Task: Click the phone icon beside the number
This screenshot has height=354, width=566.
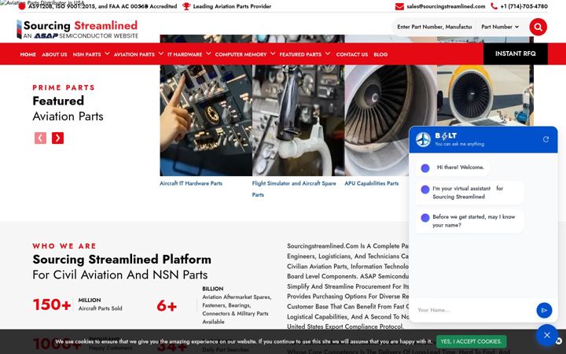Action: pos(494,6)
